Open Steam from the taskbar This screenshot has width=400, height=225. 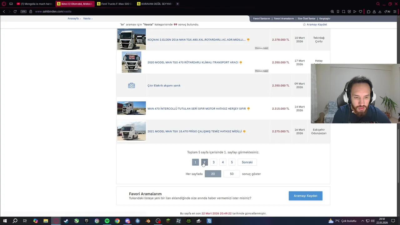click(x=66, y=221)
